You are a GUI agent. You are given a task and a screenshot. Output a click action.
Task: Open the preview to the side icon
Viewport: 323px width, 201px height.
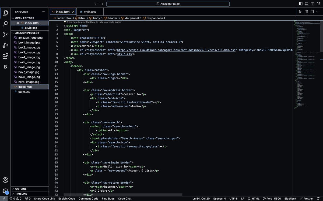[306, 12]
